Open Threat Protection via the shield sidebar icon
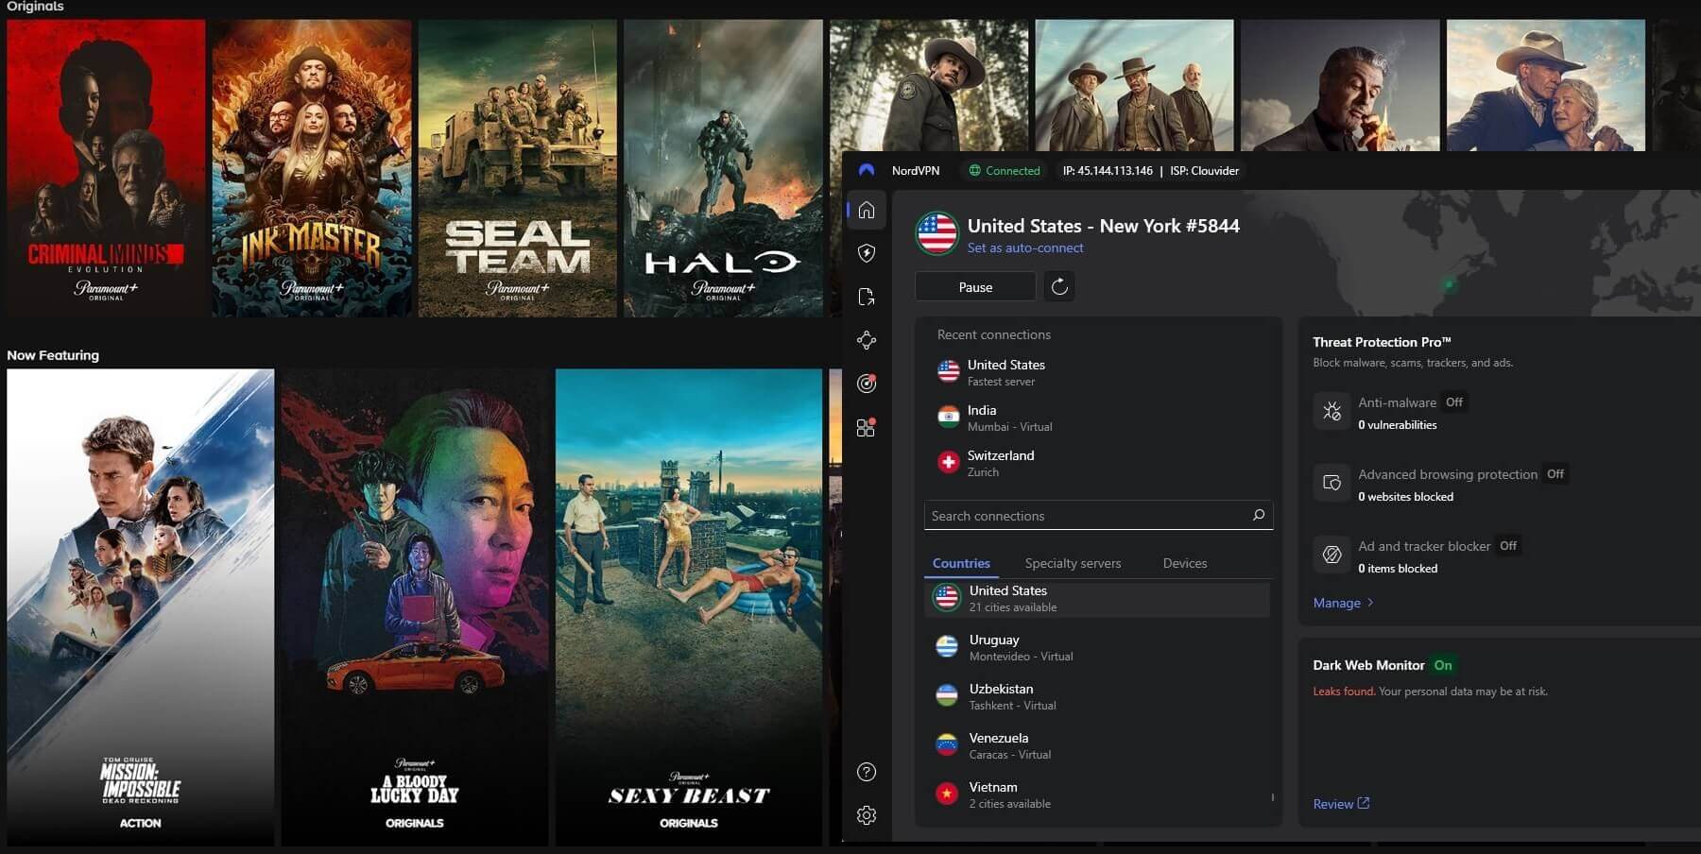1701x854 pixels. 867,253
